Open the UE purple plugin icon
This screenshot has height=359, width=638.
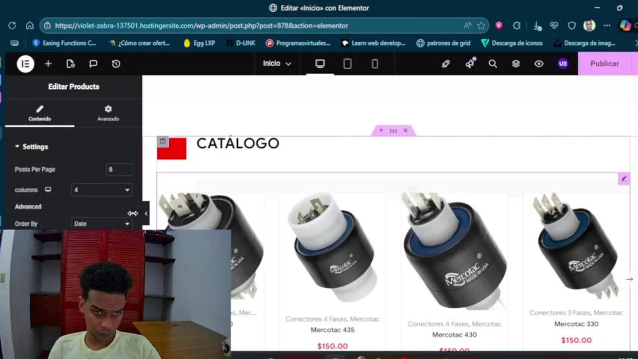click(x=563, y=64)
